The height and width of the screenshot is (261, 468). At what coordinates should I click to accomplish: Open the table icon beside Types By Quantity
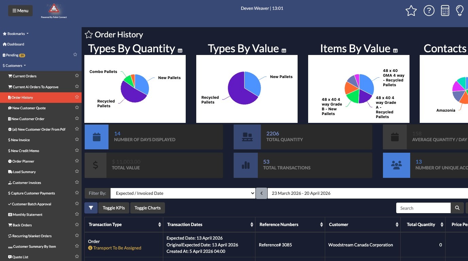tap(180, 51)
